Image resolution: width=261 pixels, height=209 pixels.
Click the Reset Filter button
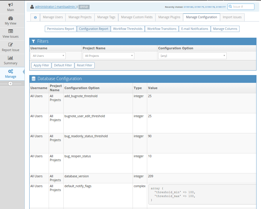pyautogui.click(x=85, y=65)
